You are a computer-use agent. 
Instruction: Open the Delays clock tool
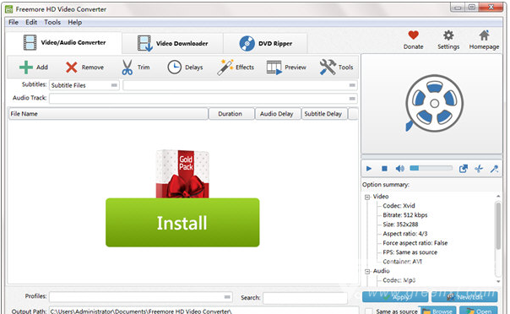point(174,68)
